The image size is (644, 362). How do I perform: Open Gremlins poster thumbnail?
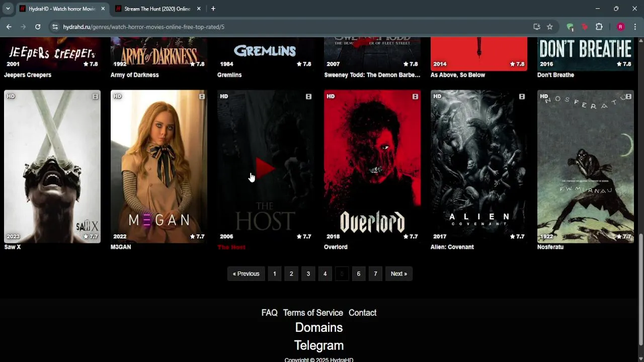pyautogui.click(x=266, y=54)
